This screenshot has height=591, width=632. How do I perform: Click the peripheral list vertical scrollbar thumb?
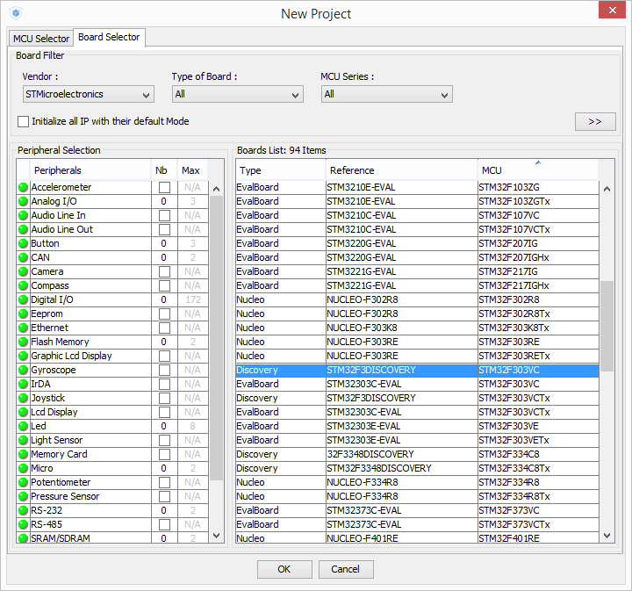pyautogui.click(x=217, y=338)
